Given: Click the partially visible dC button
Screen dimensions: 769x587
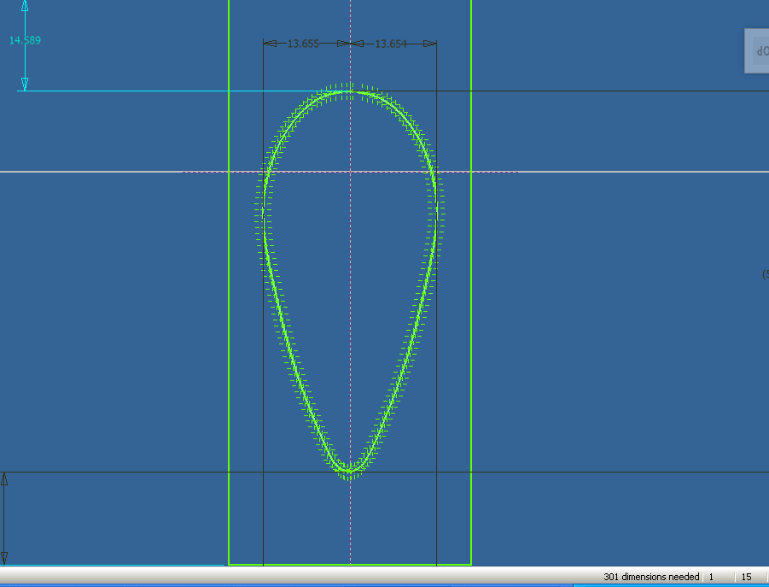Looking at the screenshot, I should coord(759,51).
